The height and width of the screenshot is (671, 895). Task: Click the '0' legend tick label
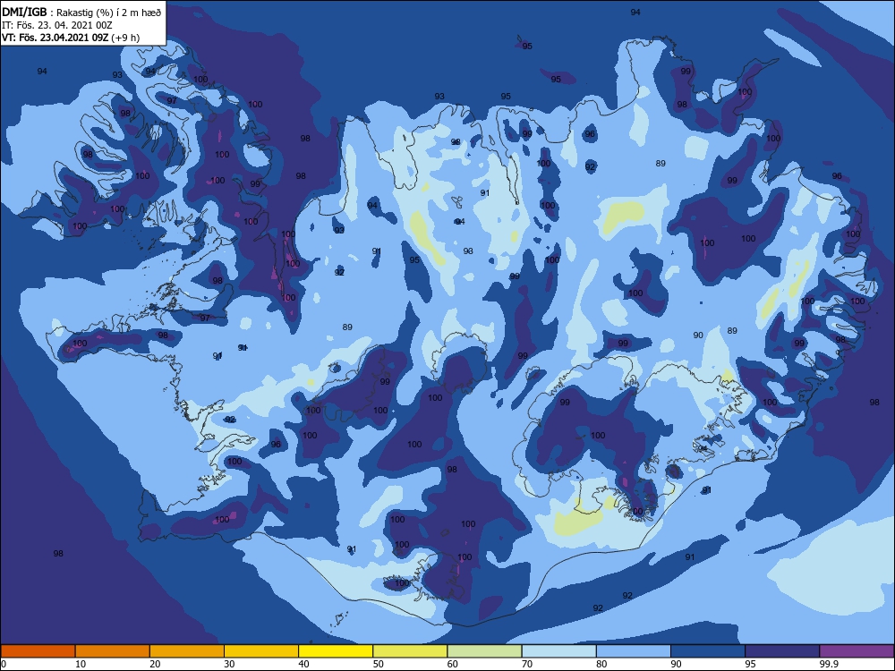pyautogui.click(x=4, y=664)
